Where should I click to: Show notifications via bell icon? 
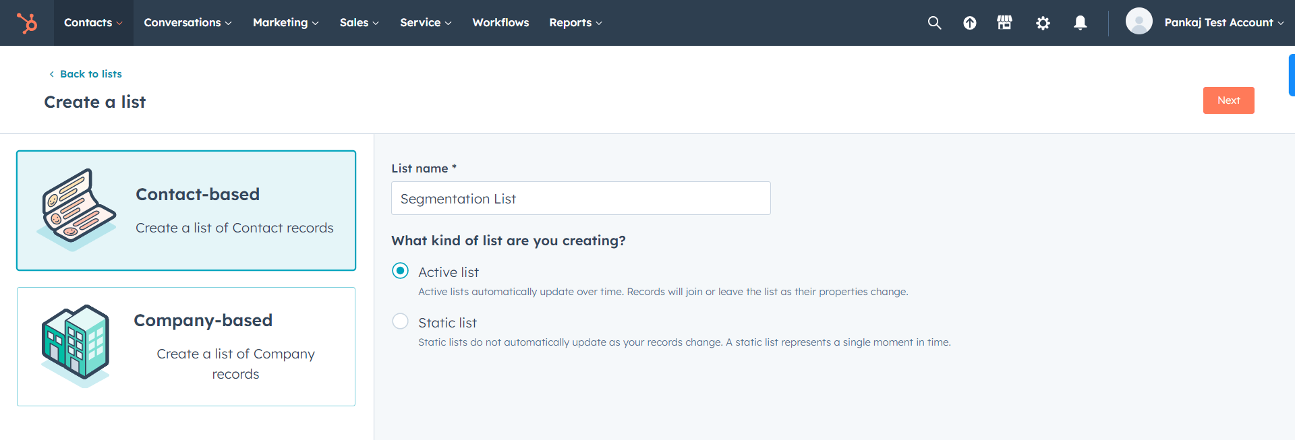pyautogui.click(x=1080, y=23)
